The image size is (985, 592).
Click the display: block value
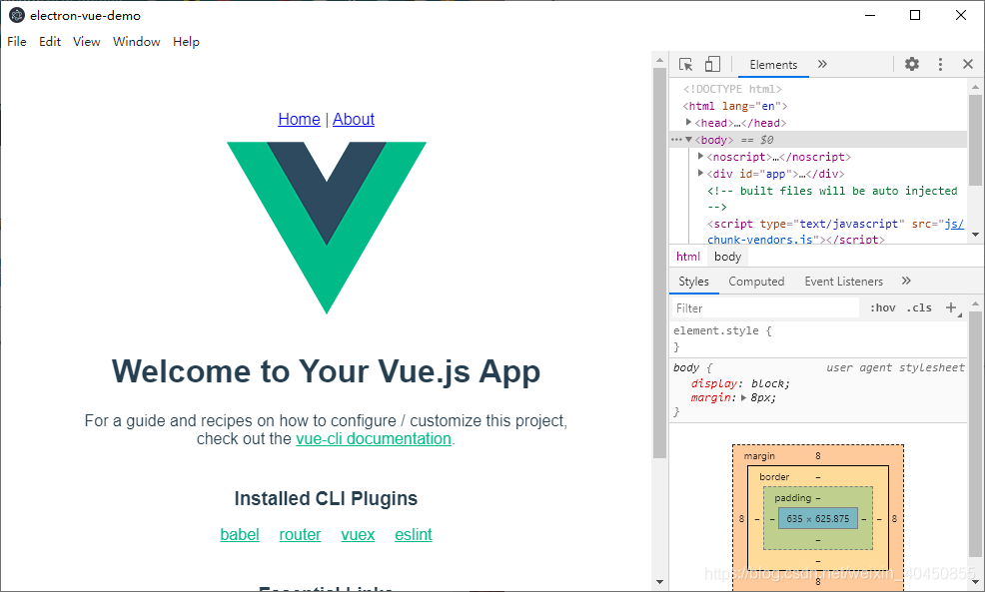click(769, 383)
